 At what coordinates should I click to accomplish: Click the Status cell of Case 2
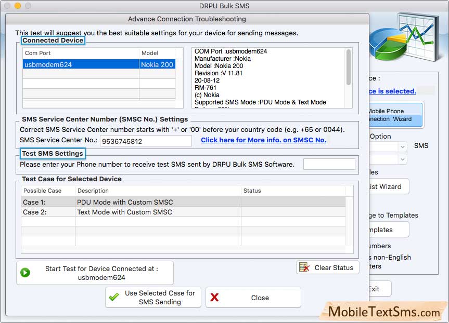point(293,212)
